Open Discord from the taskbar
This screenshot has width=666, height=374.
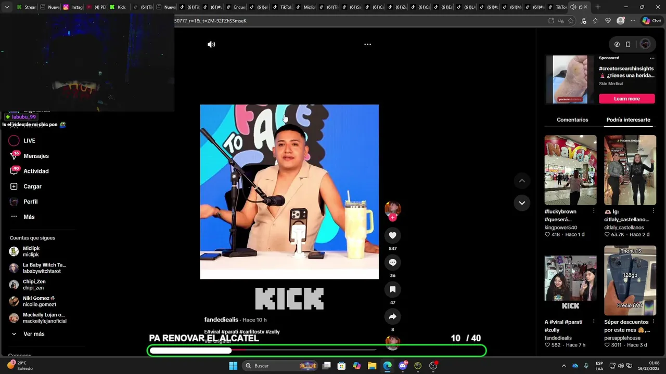click(403, 366)
